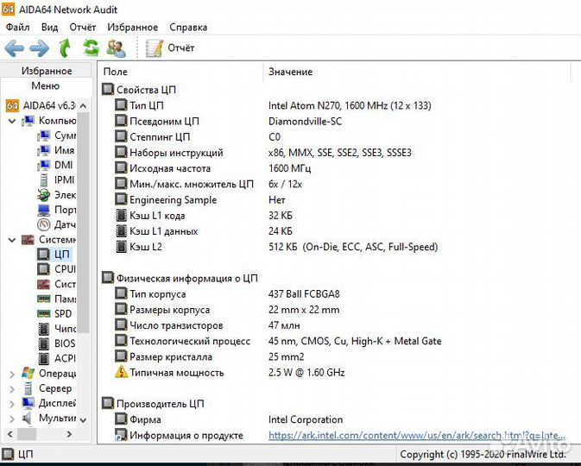Click the Операционная система Windows icon
The image size is (581, 466).
(x=28, y=374)
